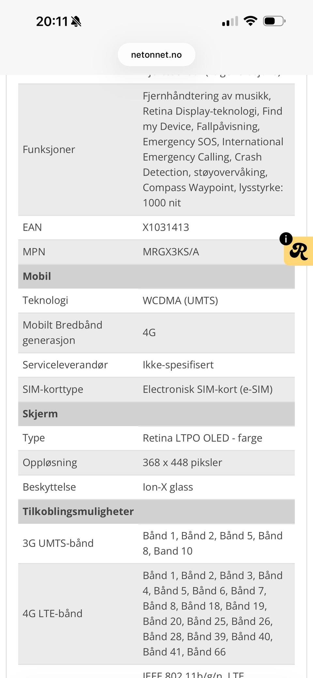Tap the SIM-korttype e-SIM value
This screenshot has height=678, width=313.
[x=208, y=389]
